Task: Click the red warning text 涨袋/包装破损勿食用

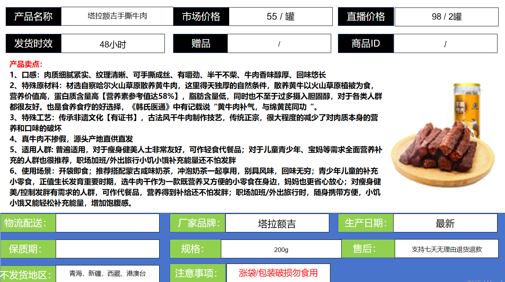Action: point(278,273)
